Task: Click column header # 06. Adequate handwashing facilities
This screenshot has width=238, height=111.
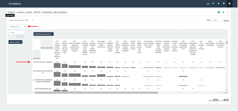Action: [125, 46]
